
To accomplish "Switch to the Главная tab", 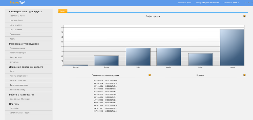I will pyautogui.click(x=62, y=11).
